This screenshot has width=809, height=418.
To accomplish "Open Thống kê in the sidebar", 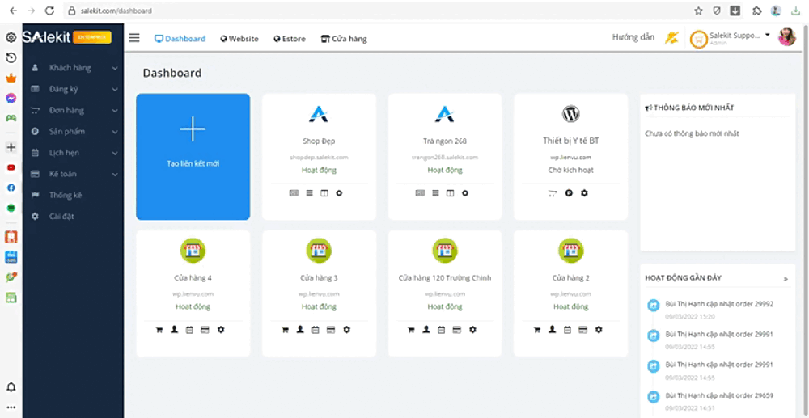I will tap(66, 196).
